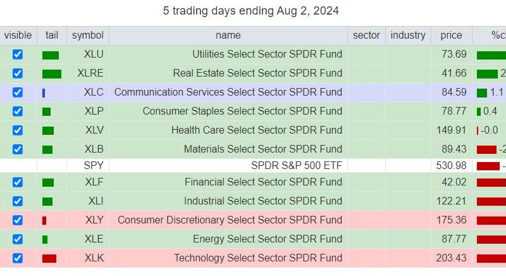Toggle the XLY row visibility checkbox
The width and height of the screenshot is (506, 276).
[x=18, y=220]
